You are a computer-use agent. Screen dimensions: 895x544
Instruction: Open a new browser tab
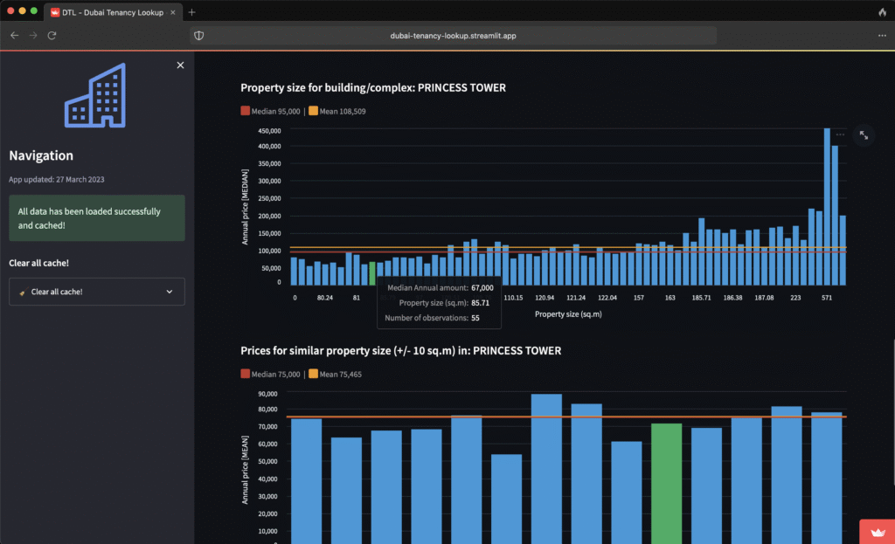[192, 12]
